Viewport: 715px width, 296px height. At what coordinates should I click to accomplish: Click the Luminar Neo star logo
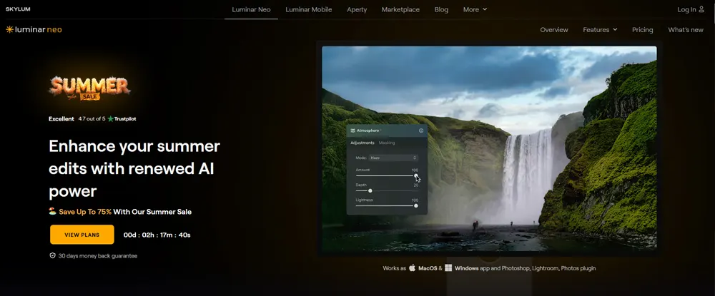coord(9,30)
